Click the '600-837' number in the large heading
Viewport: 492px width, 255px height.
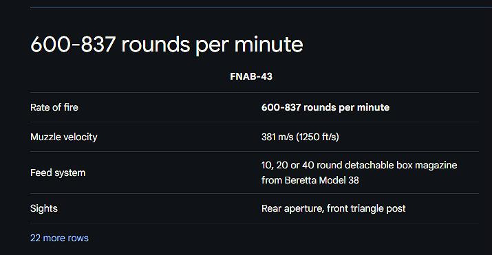(73, 44)
